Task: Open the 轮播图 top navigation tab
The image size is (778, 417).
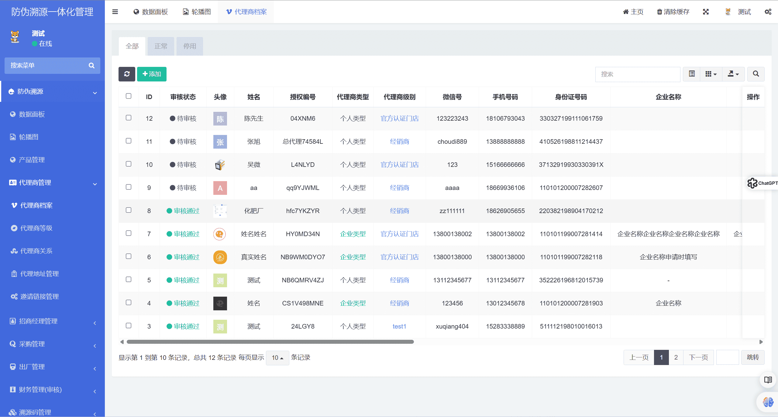Action: (197, 12)
